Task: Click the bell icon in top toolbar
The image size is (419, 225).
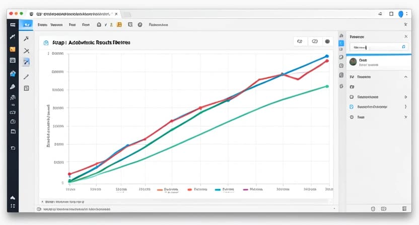Action: tap(99, 24)
